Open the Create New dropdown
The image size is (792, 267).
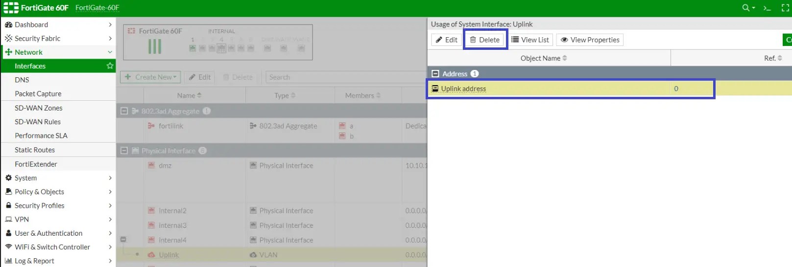click(150, 77)
